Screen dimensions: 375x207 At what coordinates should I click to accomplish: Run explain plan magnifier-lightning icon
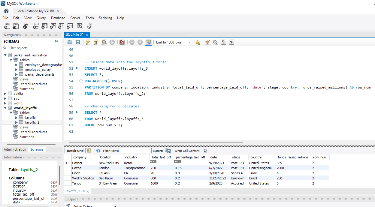pyautogui.click(x=104, y=42)
